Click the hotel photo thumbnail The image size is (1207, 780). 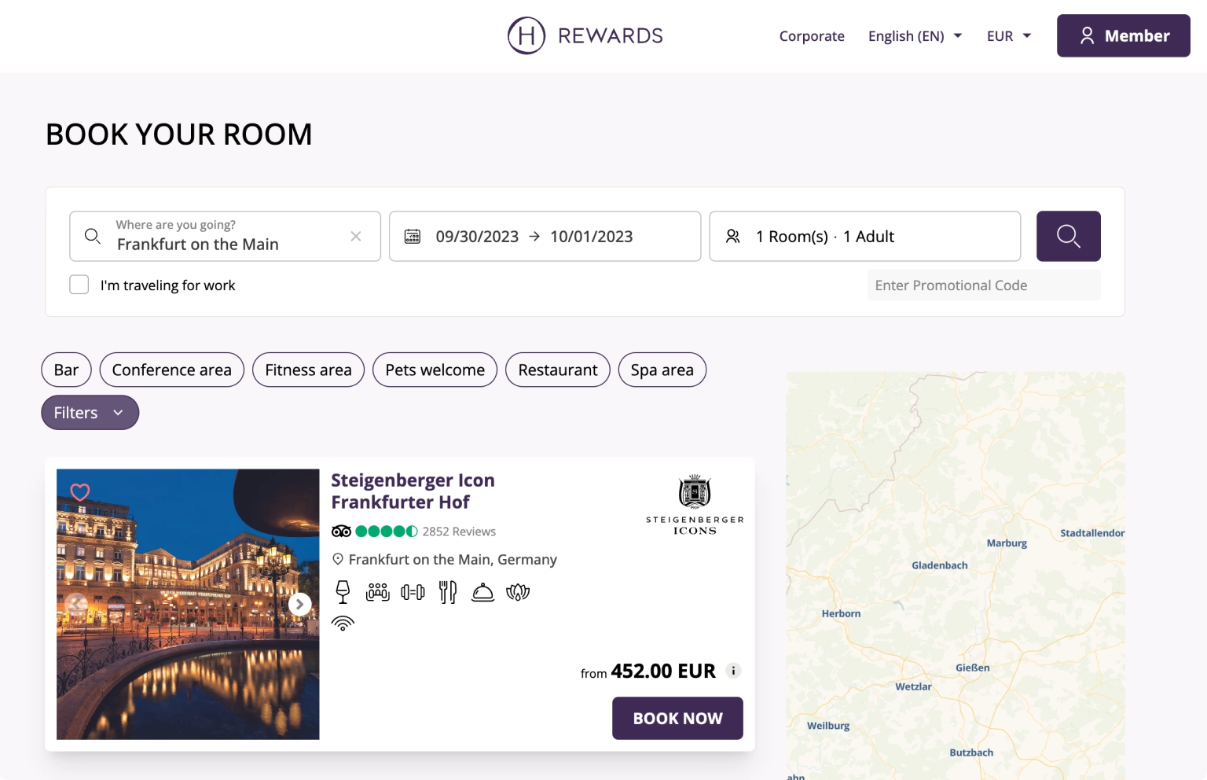188,604
